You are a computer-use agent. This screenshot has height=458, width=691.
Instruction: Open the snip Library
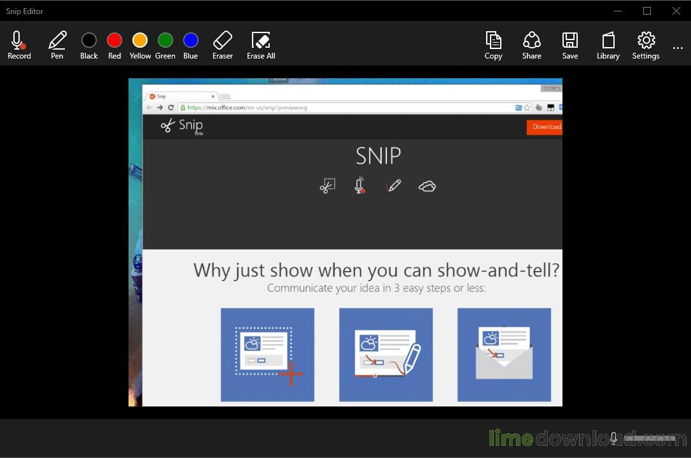pos(608,45)
